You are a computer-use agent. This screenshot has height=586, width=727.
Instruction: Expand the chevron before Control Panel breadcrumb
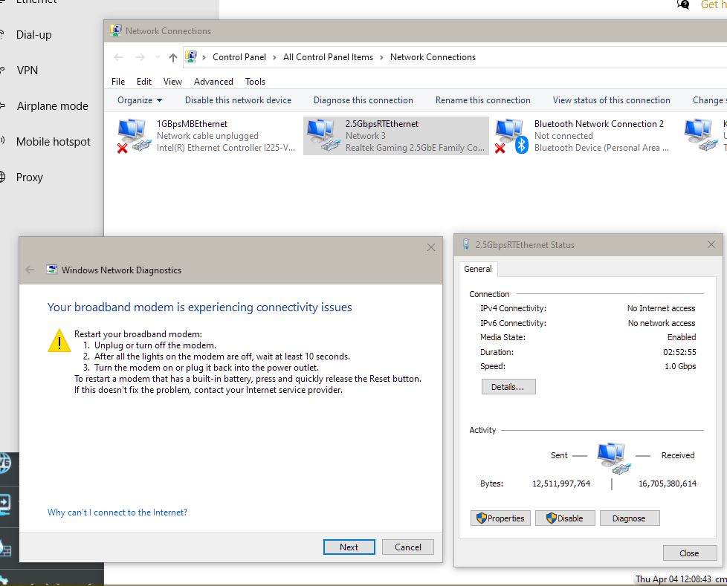click(204, 57)
